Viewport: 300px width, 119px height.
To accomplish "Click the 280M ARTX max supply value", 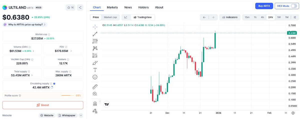I will click(63, 75).
